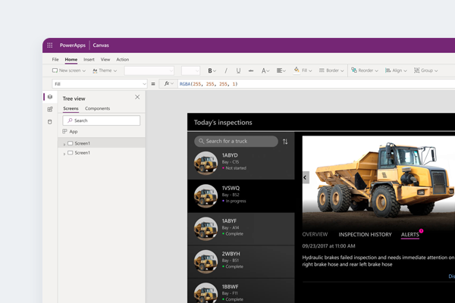Open the File menu
The image size is (455, 303).
(x=55, y=59)
